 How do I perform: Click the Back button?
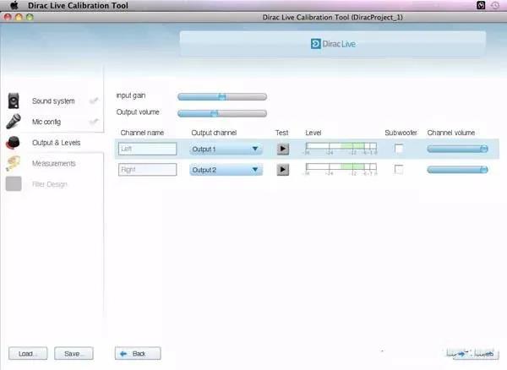click(x=138, y=353)
